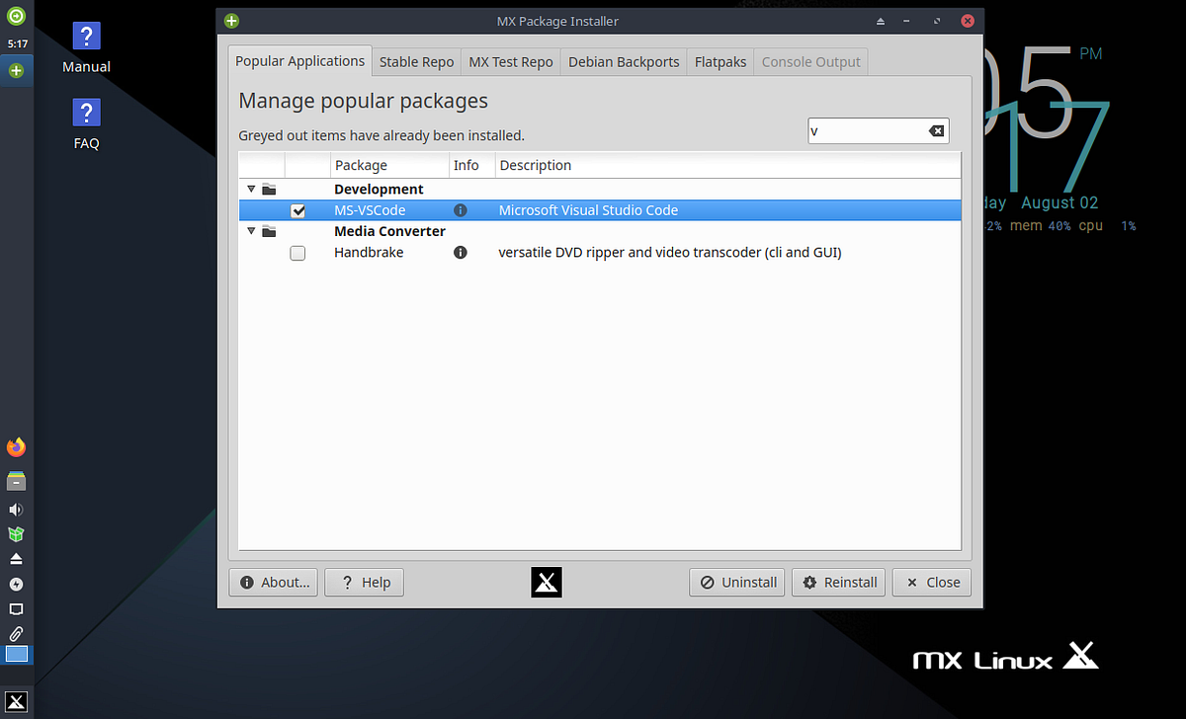Click the volume icon in the side panel
The image size is (1186, 719).
(16, 509)
